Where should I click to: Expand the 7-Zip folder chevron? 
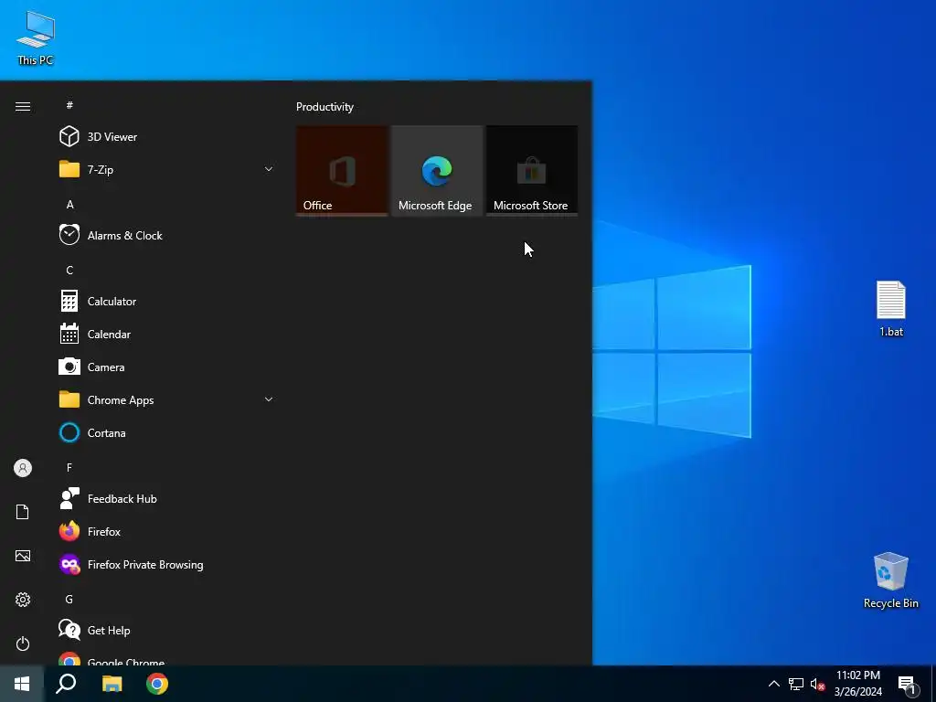(269, 169)
